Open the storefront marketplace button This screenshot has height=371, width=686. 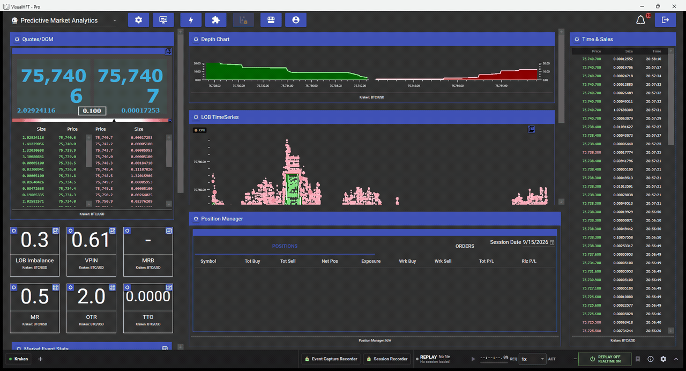point(271,20)
